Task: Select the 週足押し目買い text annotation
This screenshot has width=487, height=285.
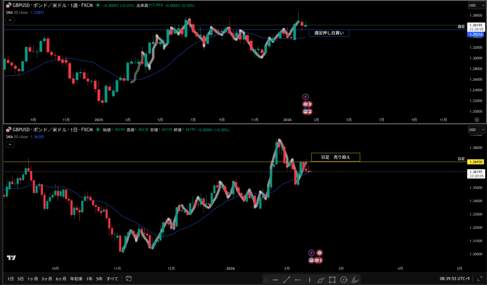Action: click(329, 33)
